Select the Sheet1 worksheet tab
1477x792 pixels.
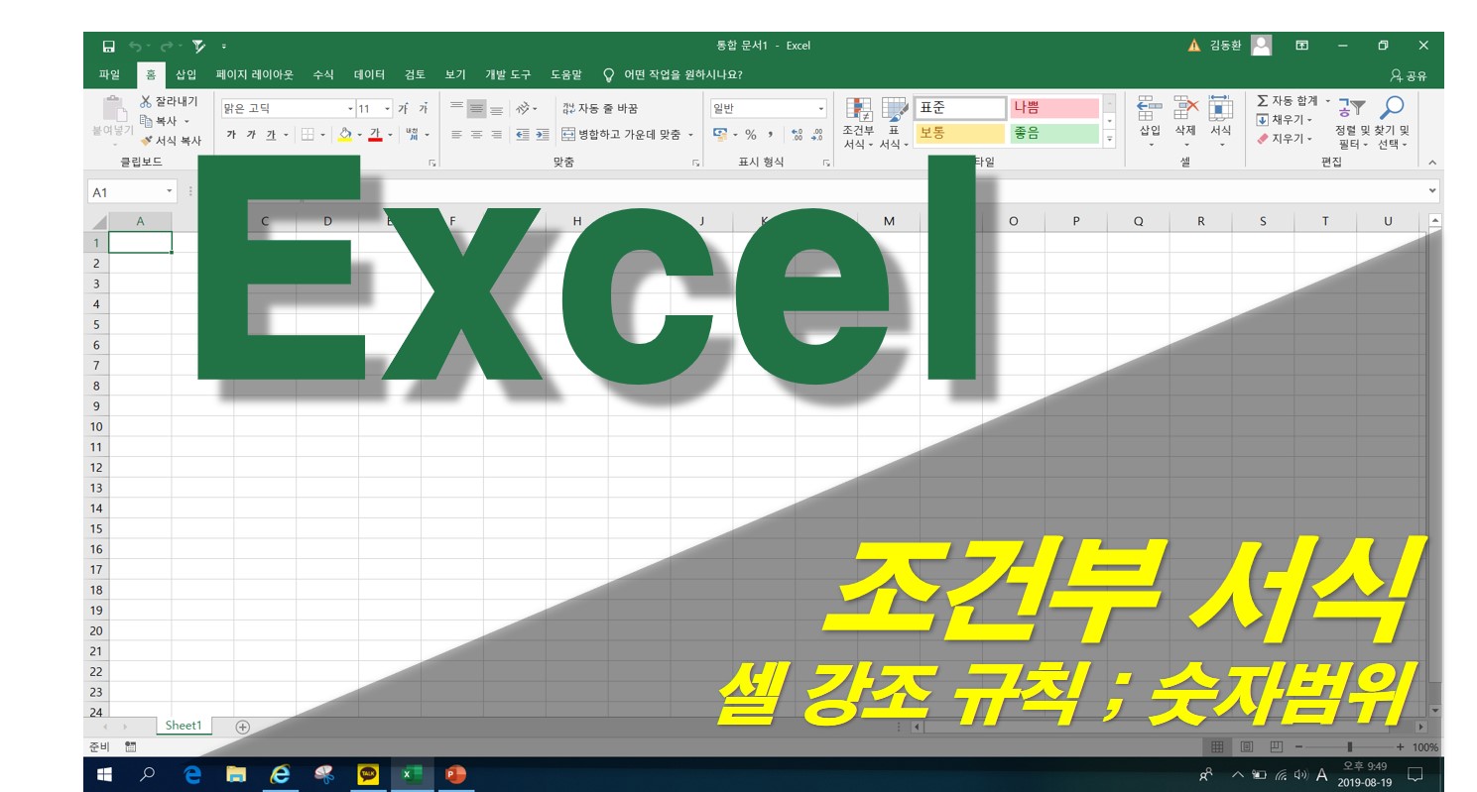(x=184, y=726)
